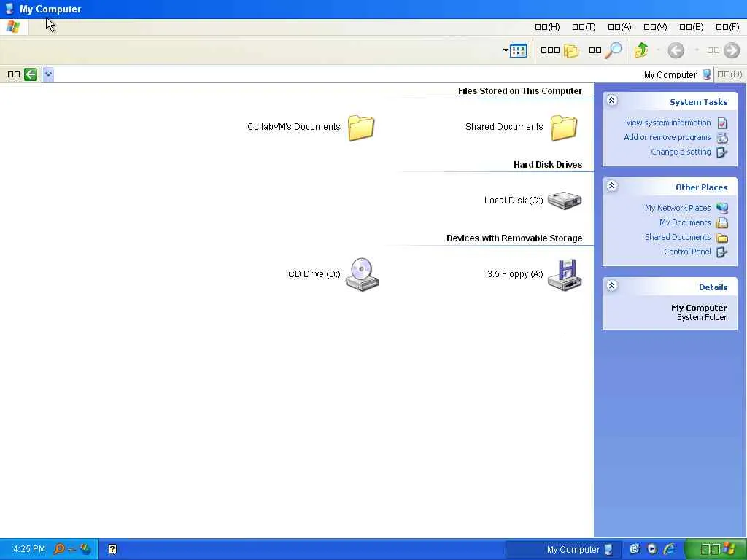The width and height of the screenshot is (747, 560).
Task: Select the CD Drive (D:) icon
Action: point(362,274)
